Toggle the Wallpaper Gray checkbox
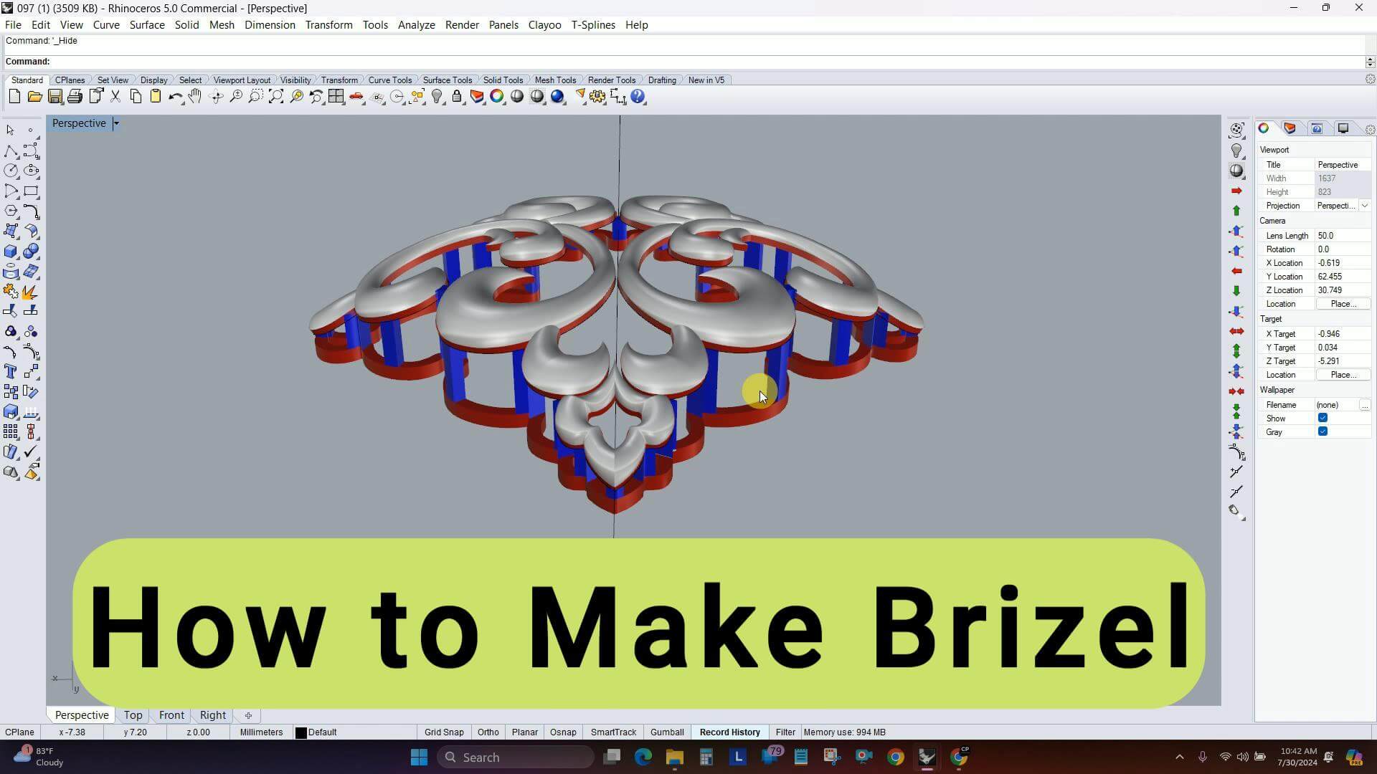 (x=1322, y=432)
